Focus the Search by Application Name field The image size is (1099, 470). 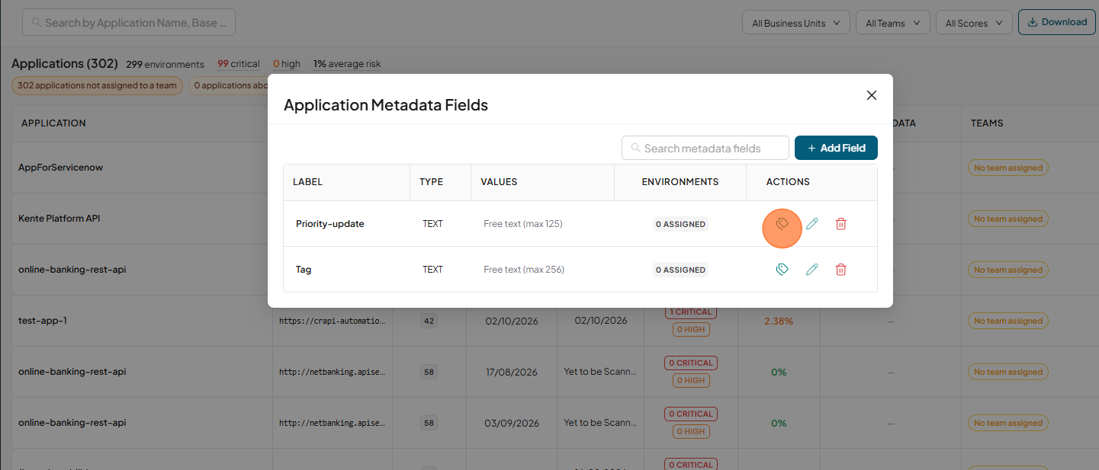[129, 23]
